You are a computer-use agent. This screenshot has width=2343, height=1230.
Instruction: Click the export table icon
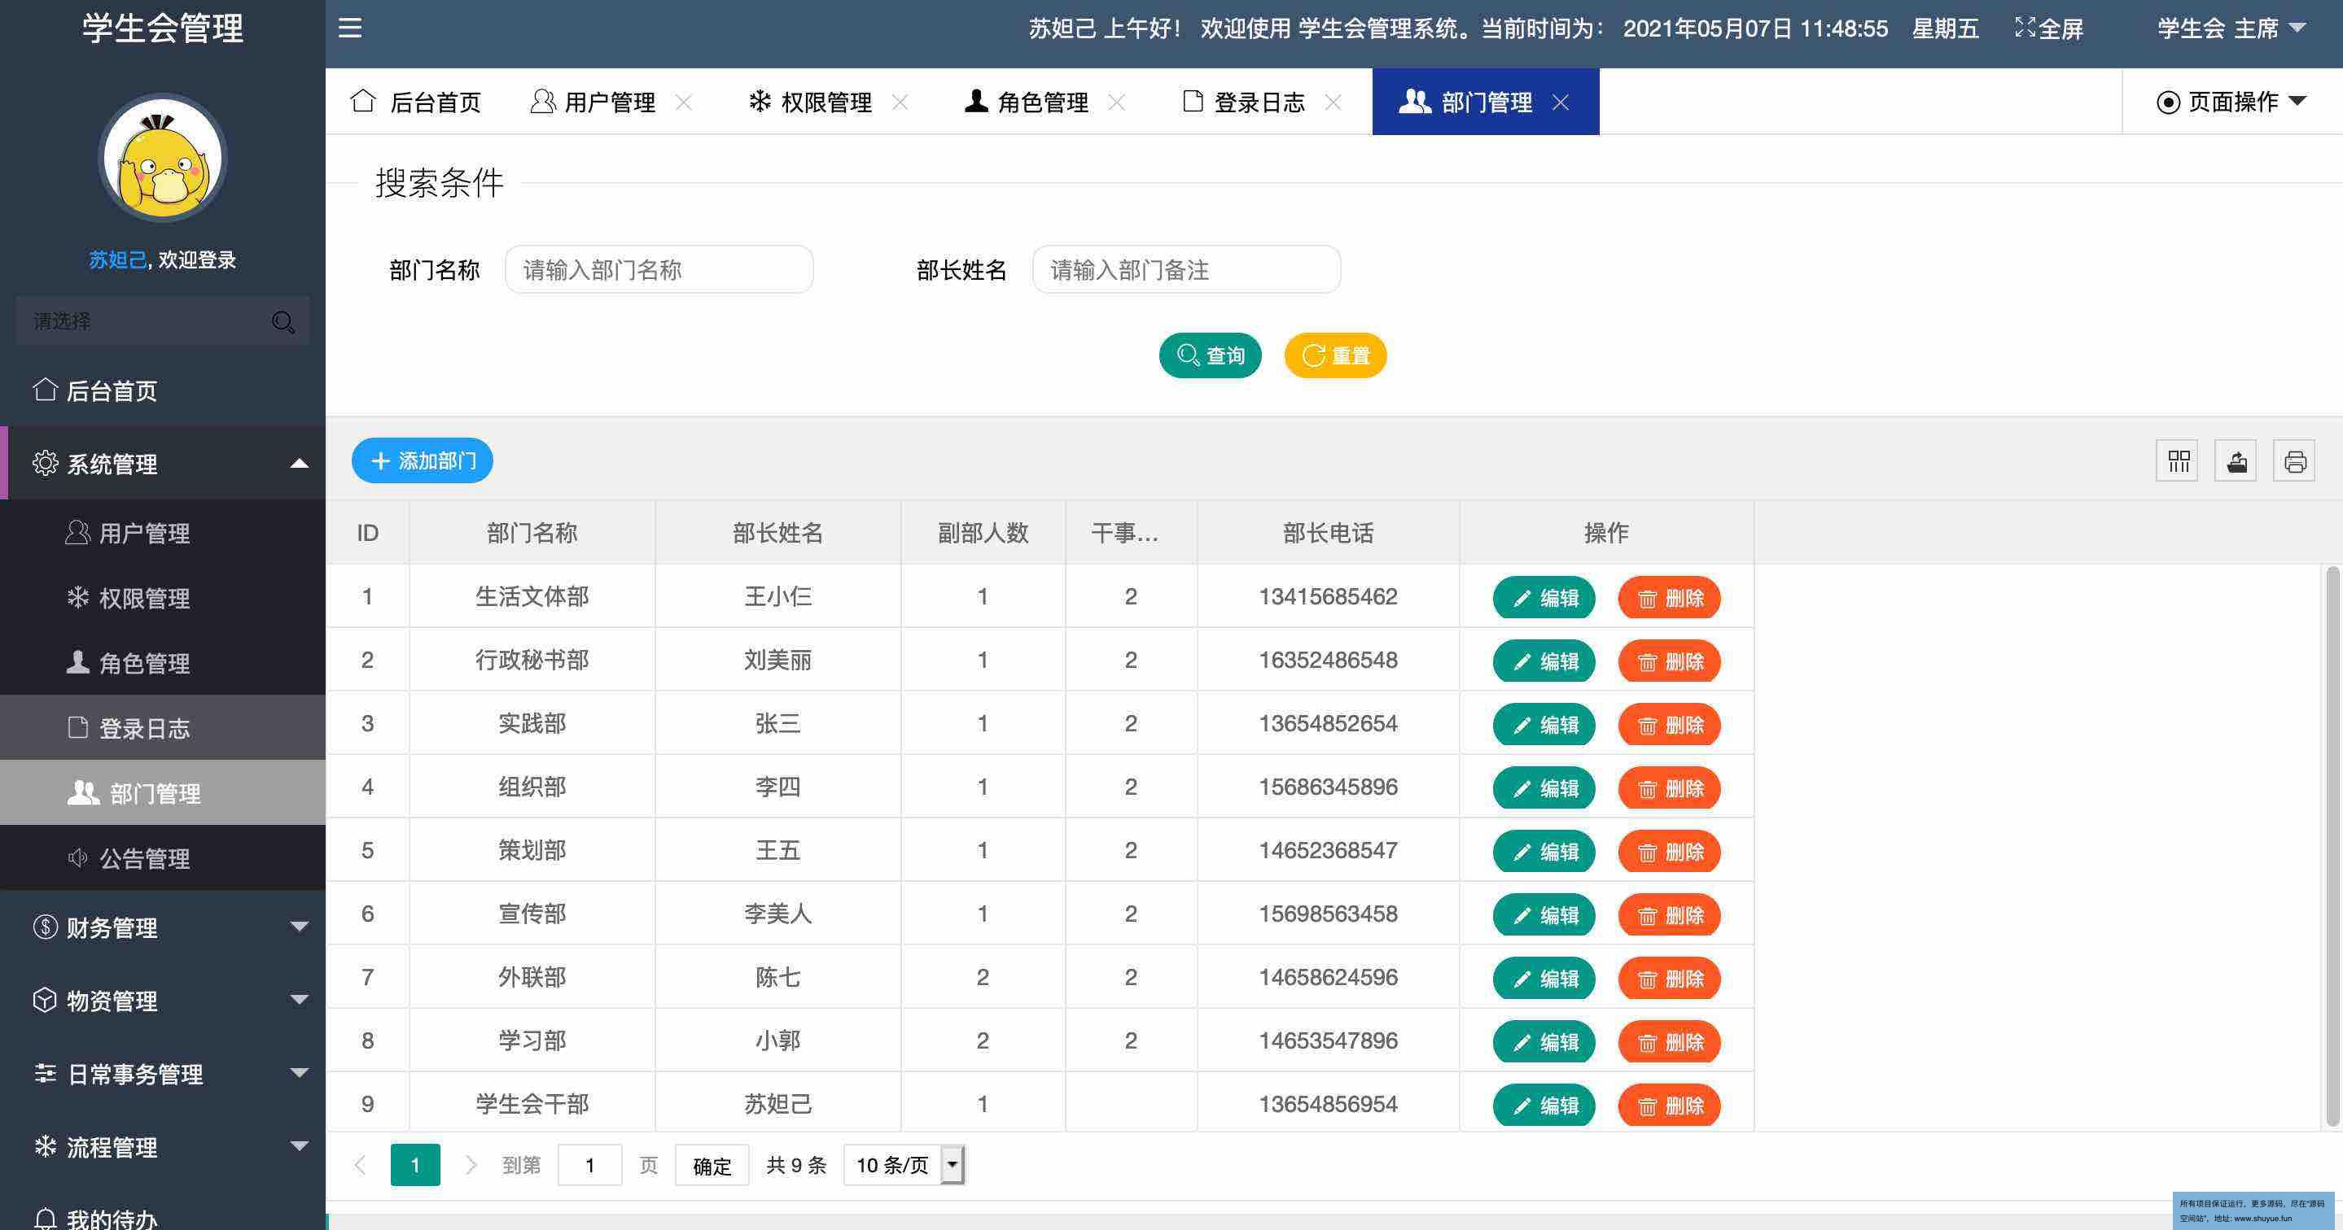(x=2236, y=461)
